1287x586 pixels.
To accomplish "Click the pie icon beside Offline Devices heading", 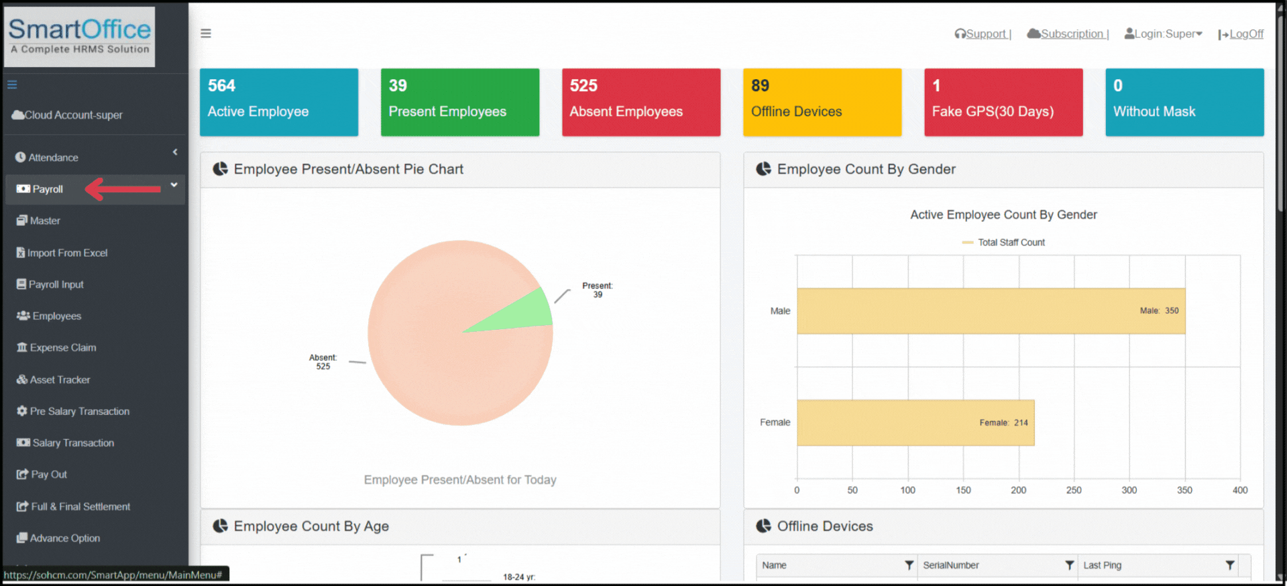I will click(x=763, y=526).
